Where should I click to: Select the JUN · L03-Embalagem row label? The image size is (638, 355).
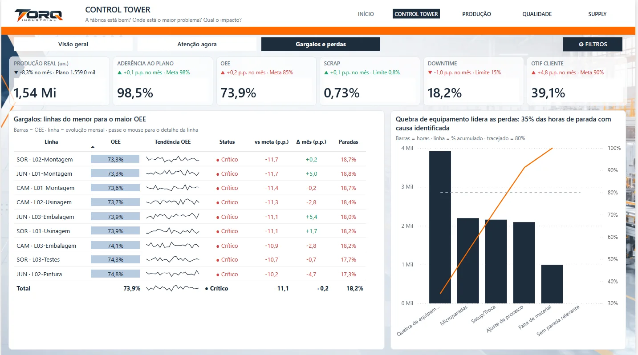45,217
